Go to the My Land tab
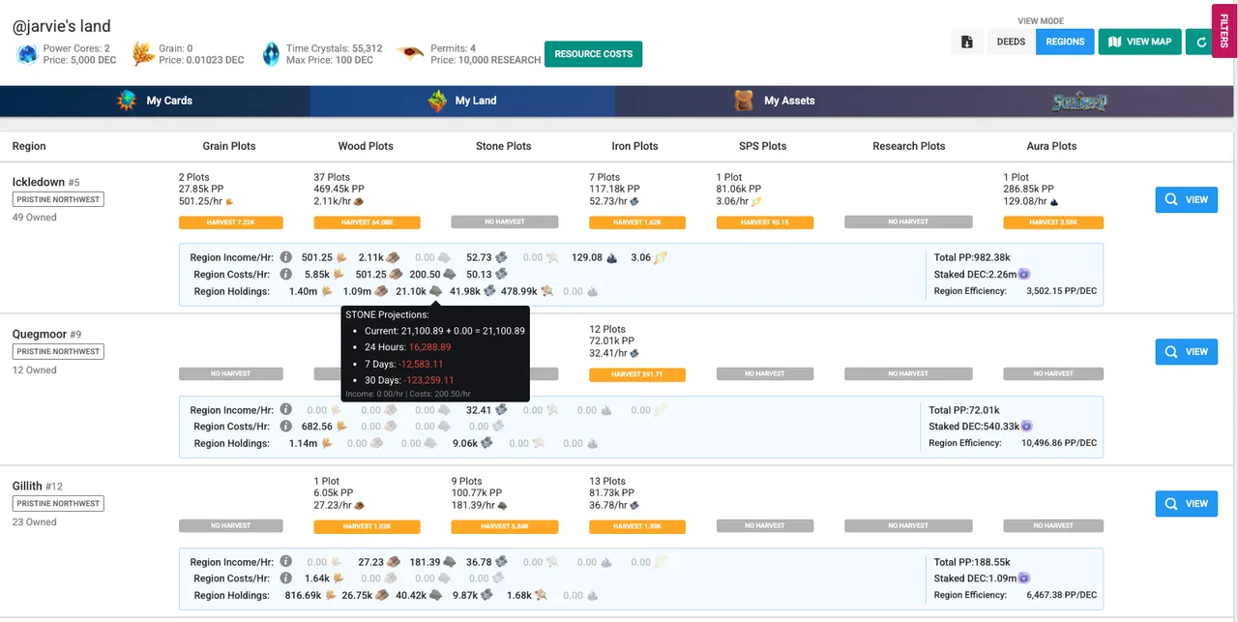 pyautogui.click(x=462, y=101)
